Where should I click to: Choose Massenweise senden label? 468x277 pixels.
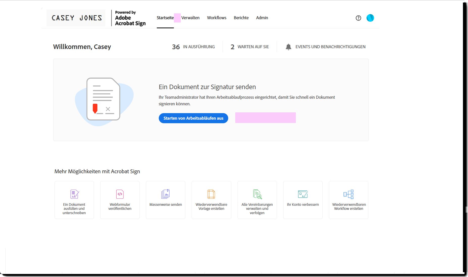166,205
